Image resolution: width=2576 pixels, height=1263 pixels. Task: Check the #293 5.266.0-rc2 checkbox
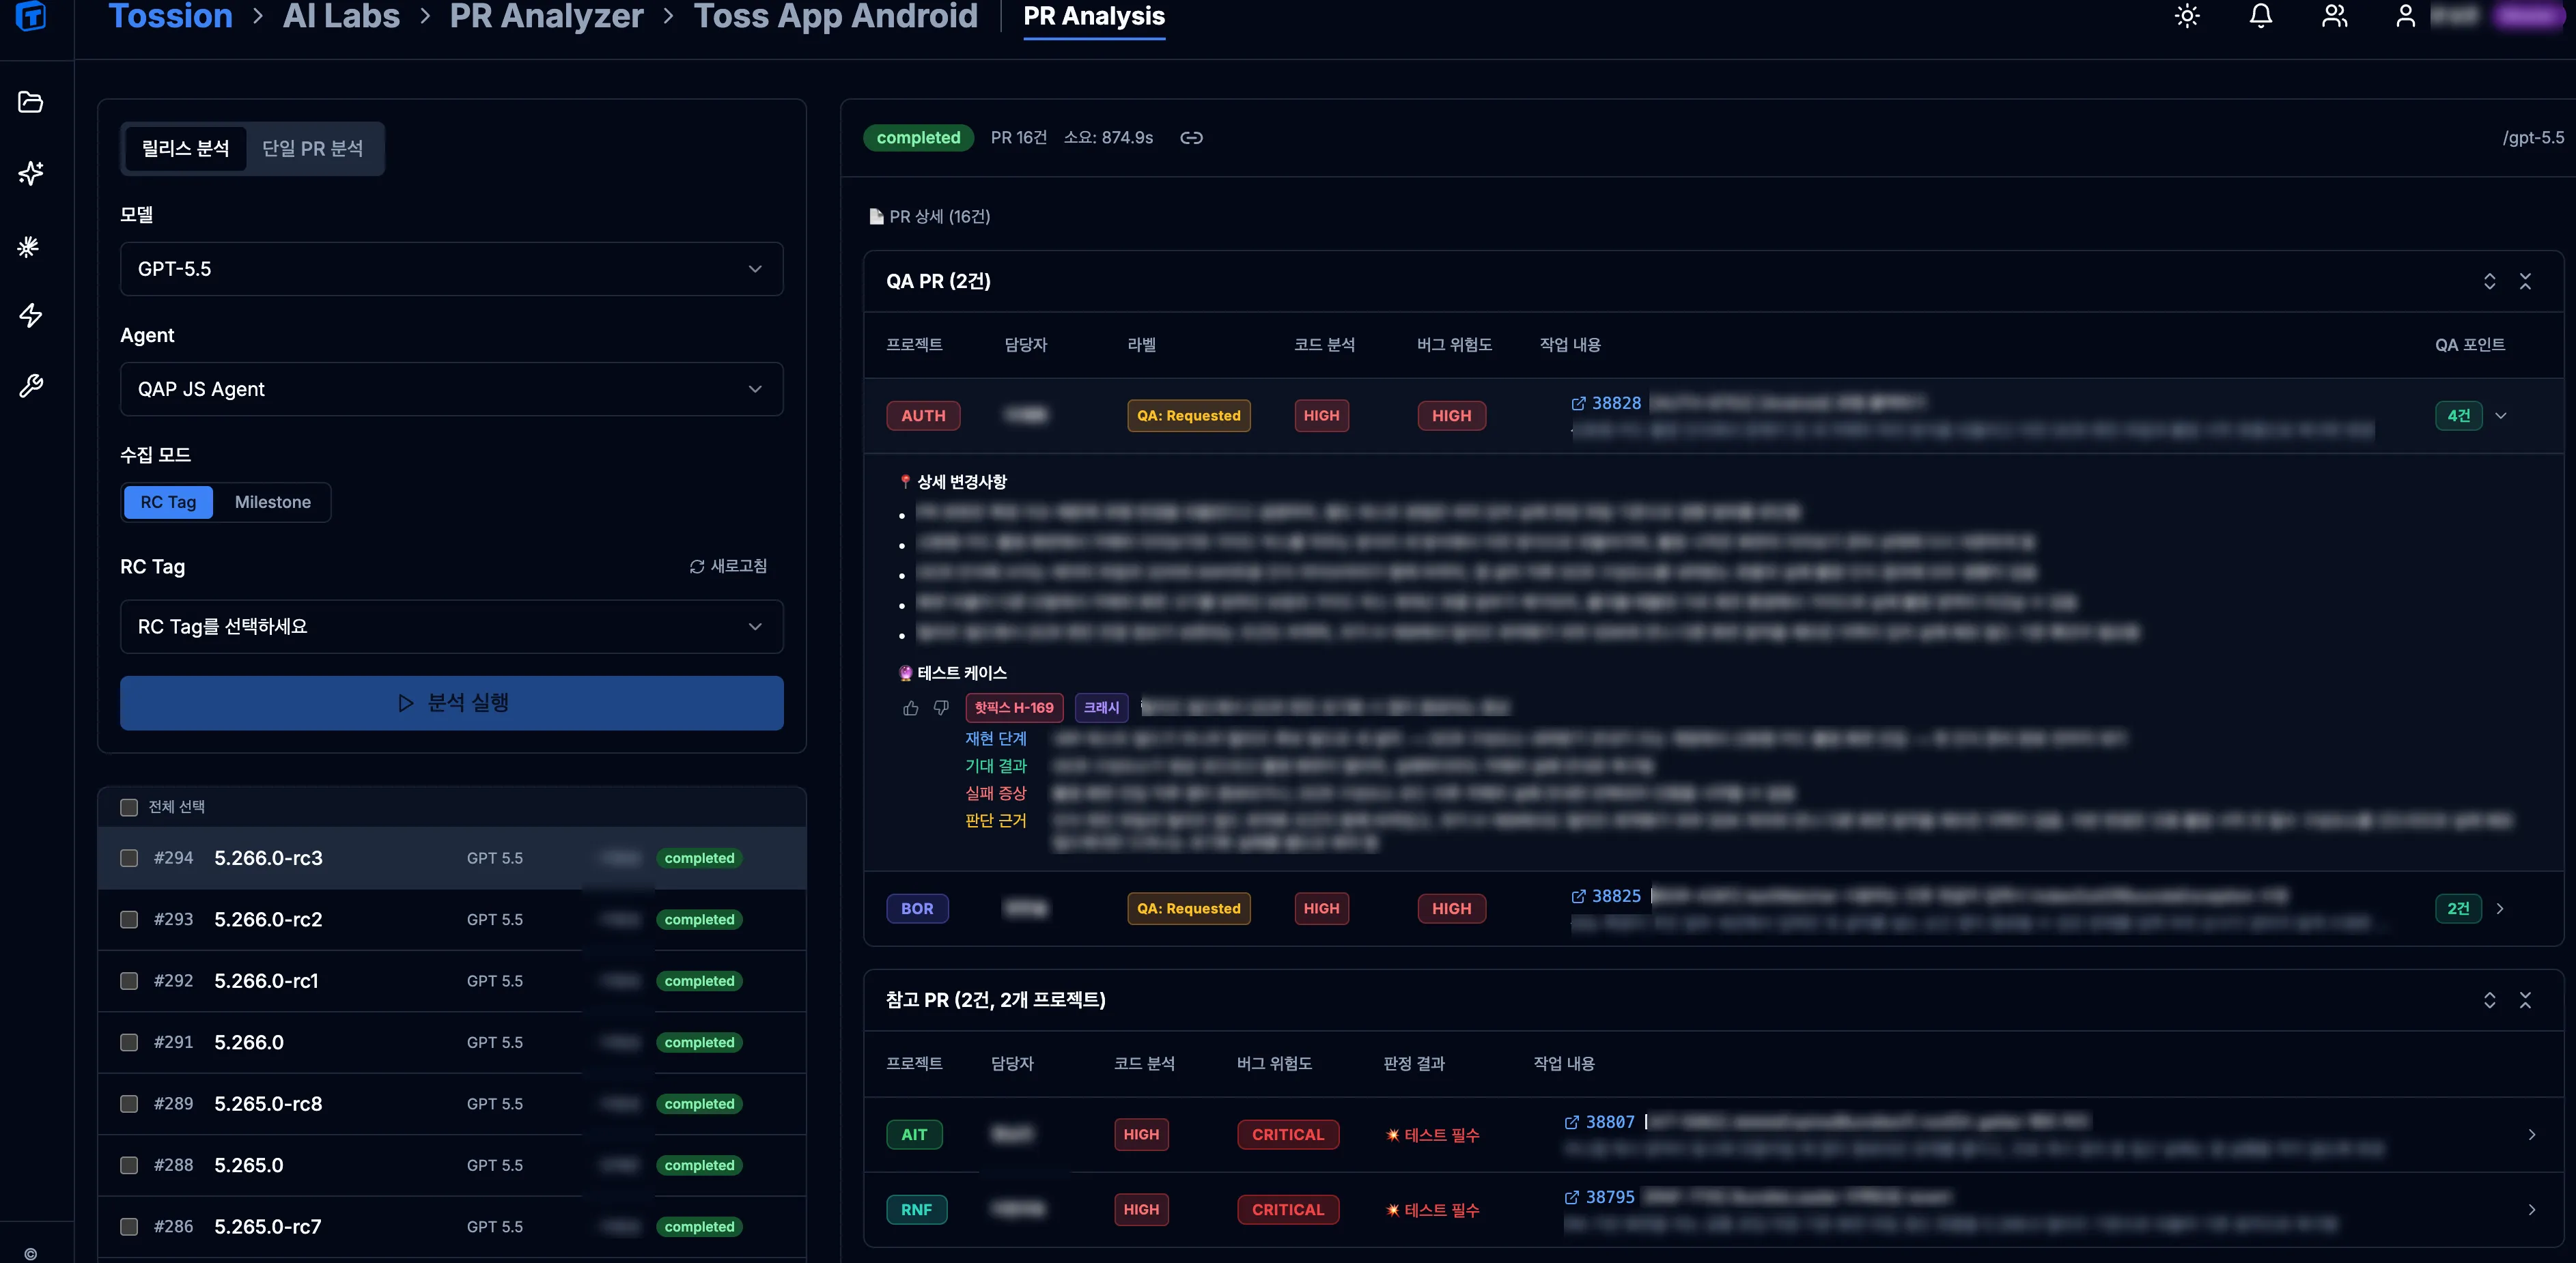(x=129, y=920)
